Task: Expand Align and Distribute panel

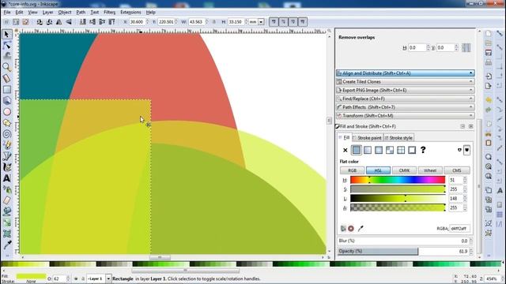Action: point(406,73)
